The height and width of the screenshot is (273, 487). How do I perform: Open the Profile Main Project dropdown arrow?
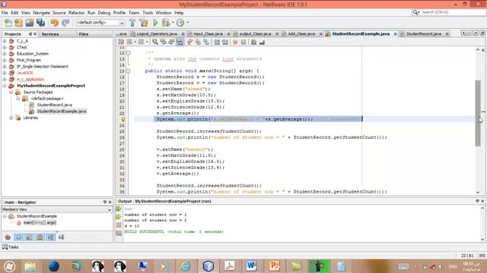coord(187,23)
